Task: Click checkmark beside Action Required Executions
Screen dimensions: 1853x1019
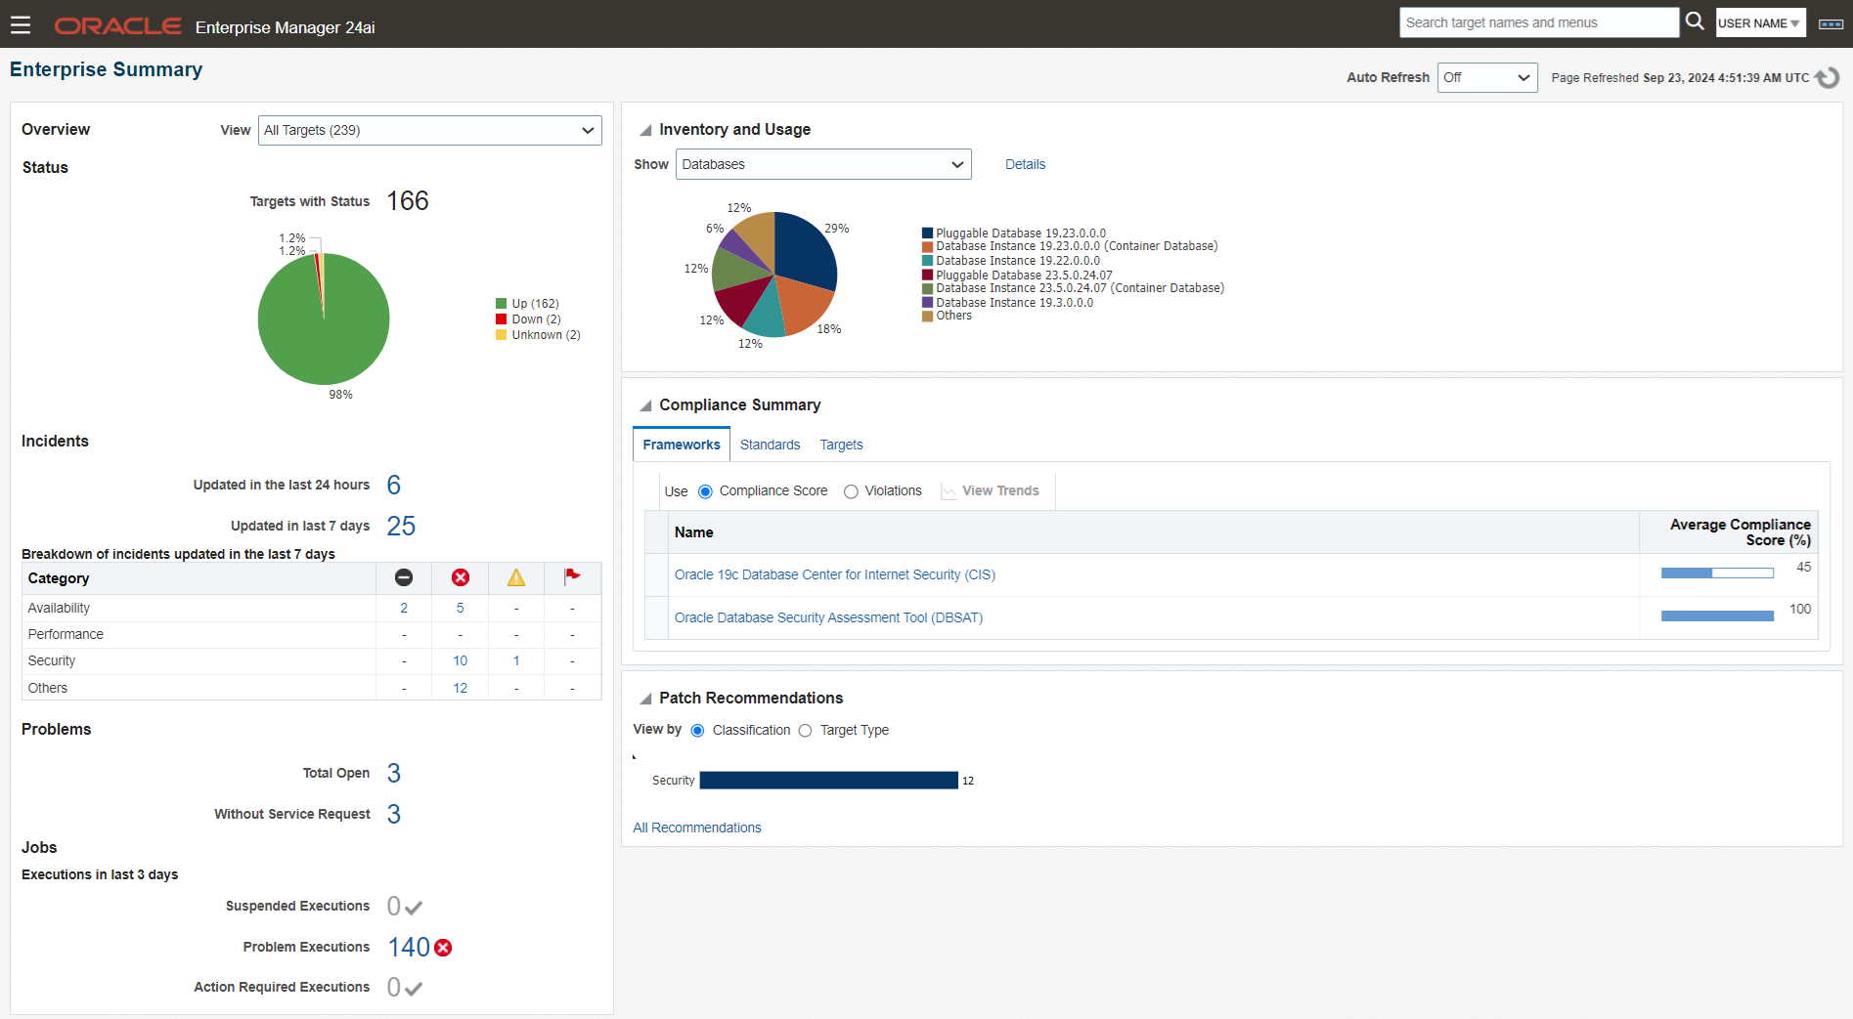Action: point(414,989)
